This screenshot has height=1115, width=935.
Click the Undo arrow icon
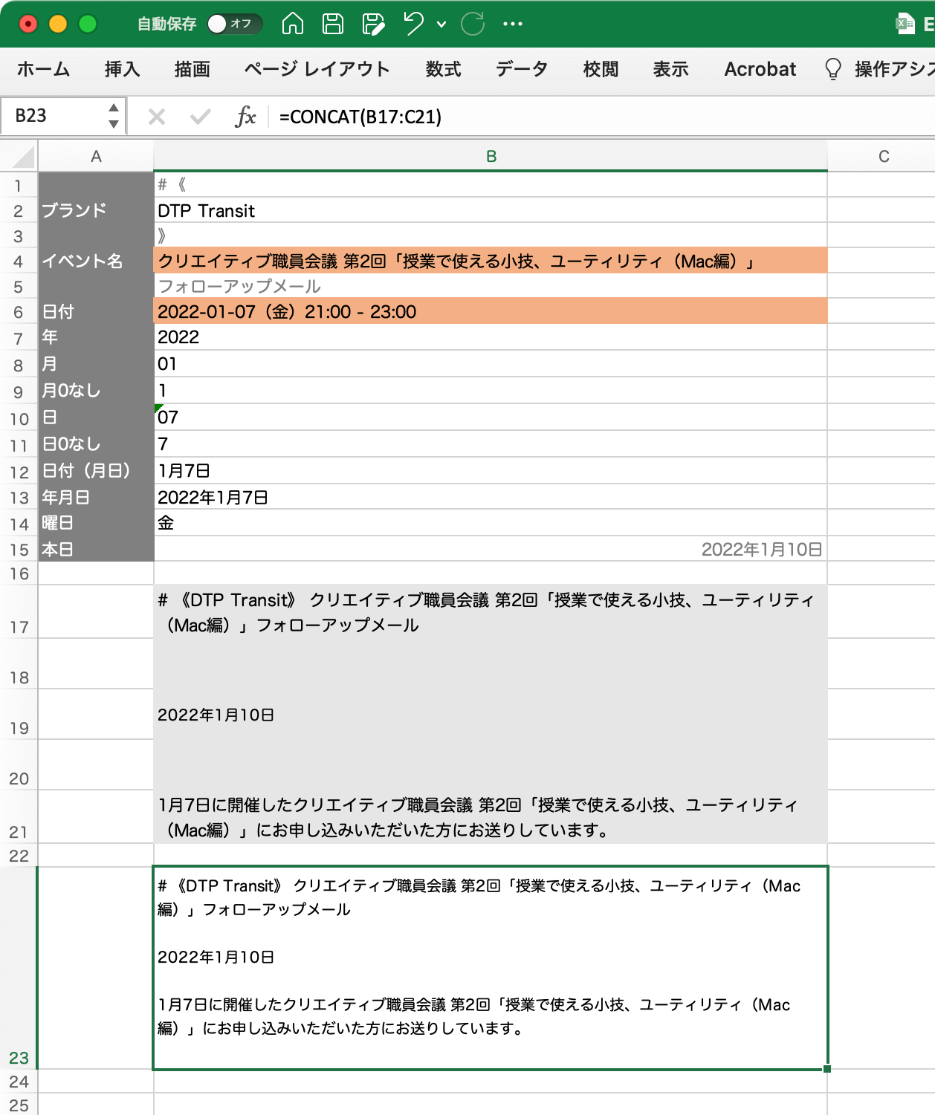[413, 24]
